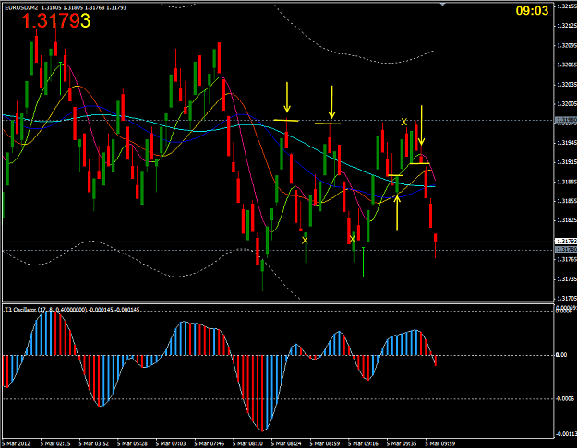577x448 pixels.
Task: Click the 5 Mar 07:46 time axis label
Action: [x=209, y=443]
